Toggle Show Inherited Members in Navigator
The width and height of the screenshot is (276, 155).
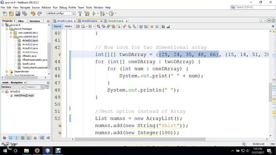point(5,138)
